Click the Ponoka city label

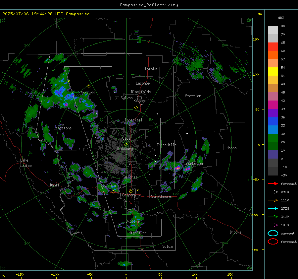[151, 68]
